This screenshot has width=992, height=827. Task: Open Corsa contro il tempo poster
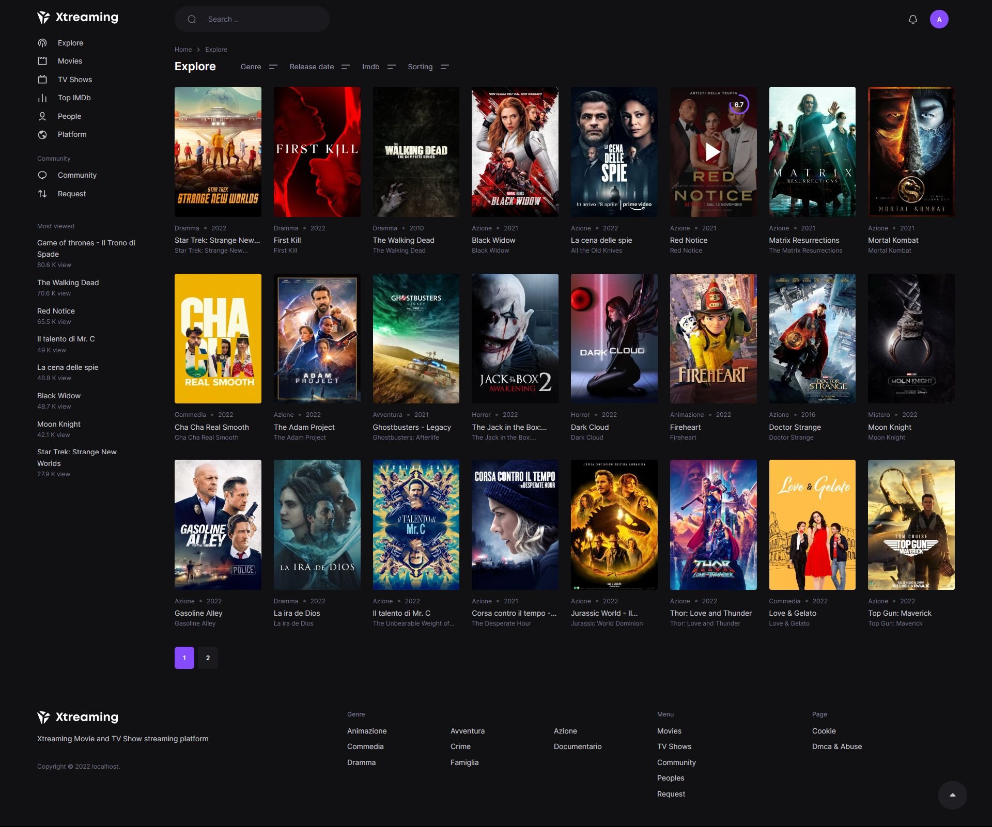click(x=515, y=525)
